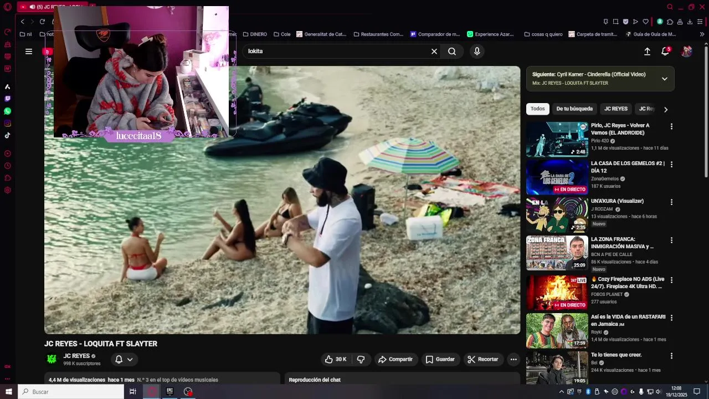Open the Easy Setup sliders icon

pyautogui.click(x=701, y=22)
